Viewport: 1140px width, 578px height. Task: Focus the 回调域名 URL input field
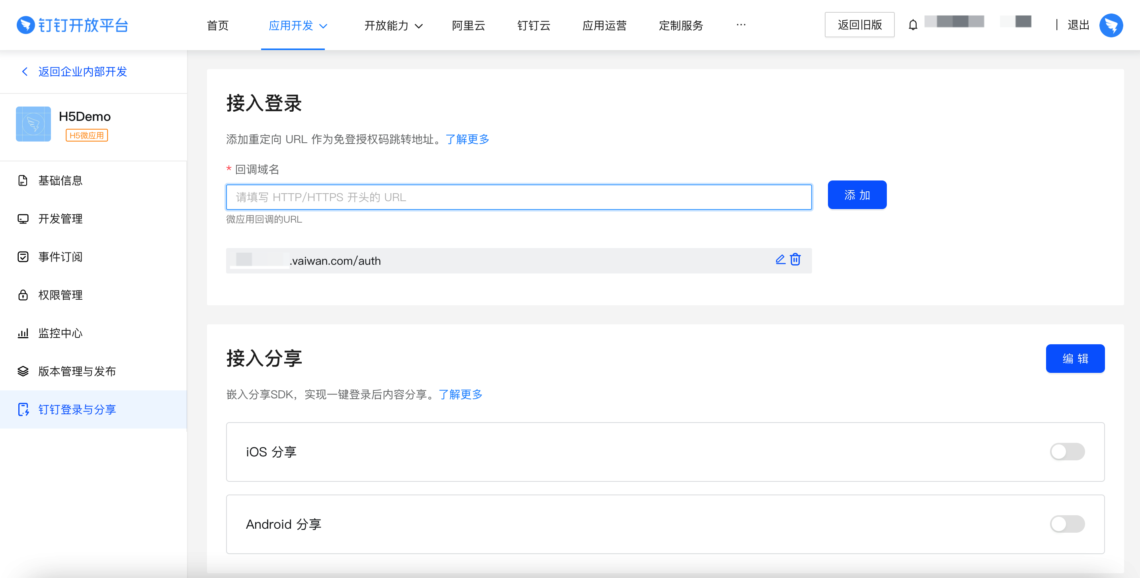[519, 197]
